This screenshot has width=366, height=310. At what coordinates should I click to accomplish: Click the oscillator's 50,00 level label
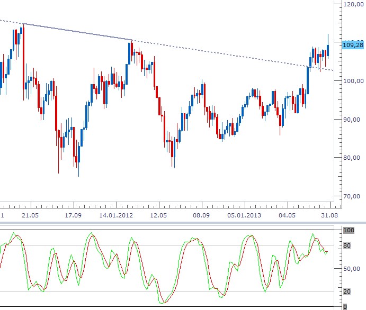pyautogui.click(x=351, y=269)
